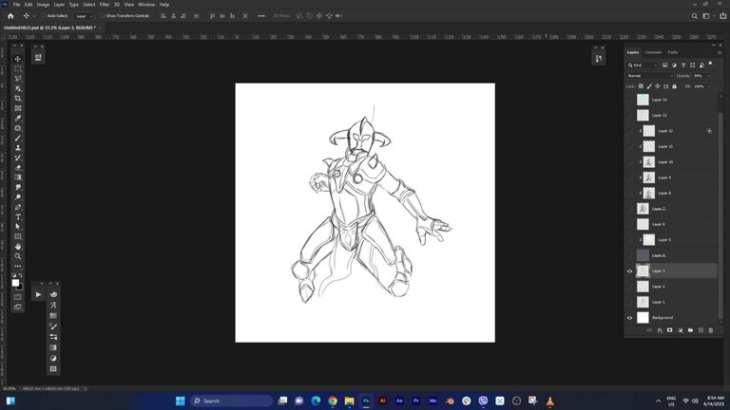The height and width of the screenshot is (410, 730).
Task: Click the Actions panel play button
Action: click(38, 294)
